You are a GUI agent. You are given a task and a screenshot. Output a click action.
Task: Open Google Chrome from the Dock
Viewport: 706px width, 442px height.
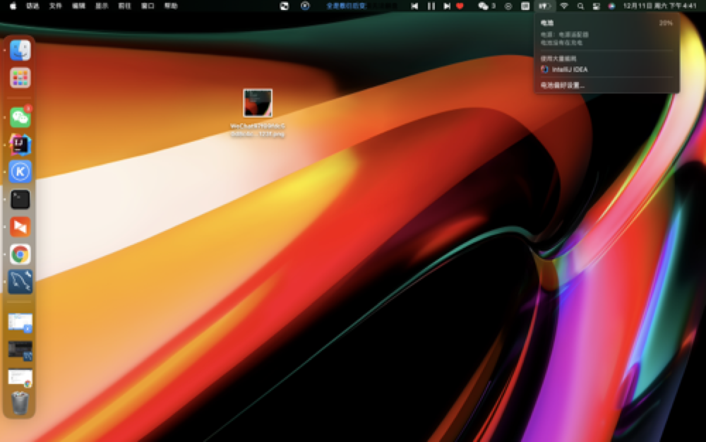point(20,254)
